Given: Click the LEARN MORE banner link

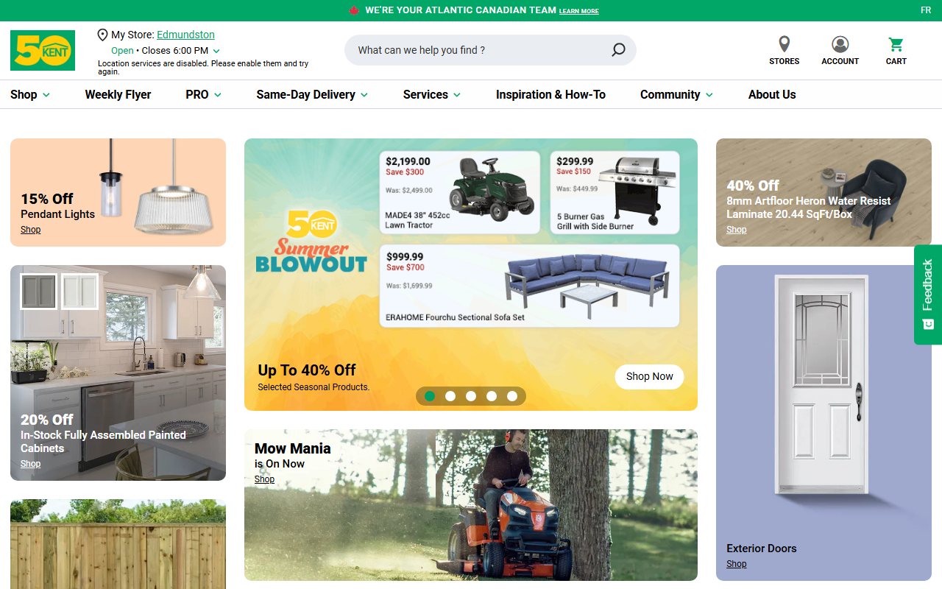Looking at the screenshot, I should [579, 11].
